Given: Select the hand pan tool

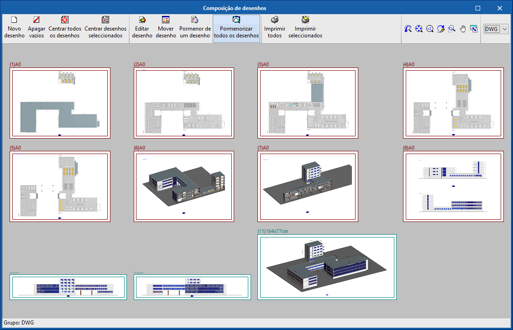Looking at the screenshot, I should [x=462, y=29].
